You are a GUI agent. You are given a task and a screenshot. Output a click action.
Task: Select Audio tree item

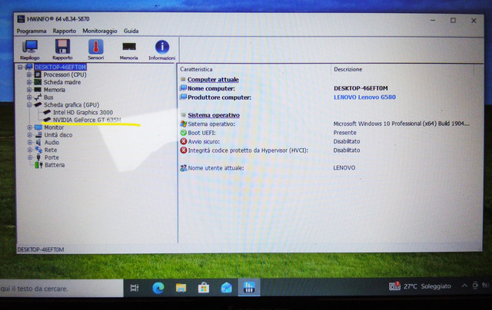tap(52, 143)
